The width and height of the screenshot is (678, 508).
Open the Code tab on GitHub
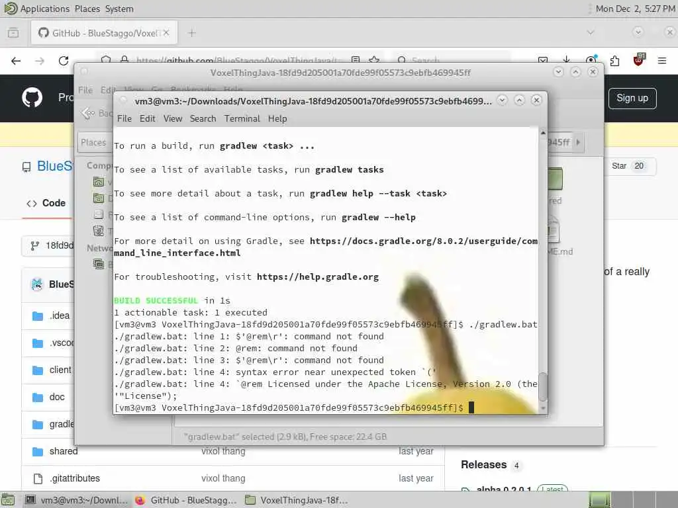(x=46, y=203)
